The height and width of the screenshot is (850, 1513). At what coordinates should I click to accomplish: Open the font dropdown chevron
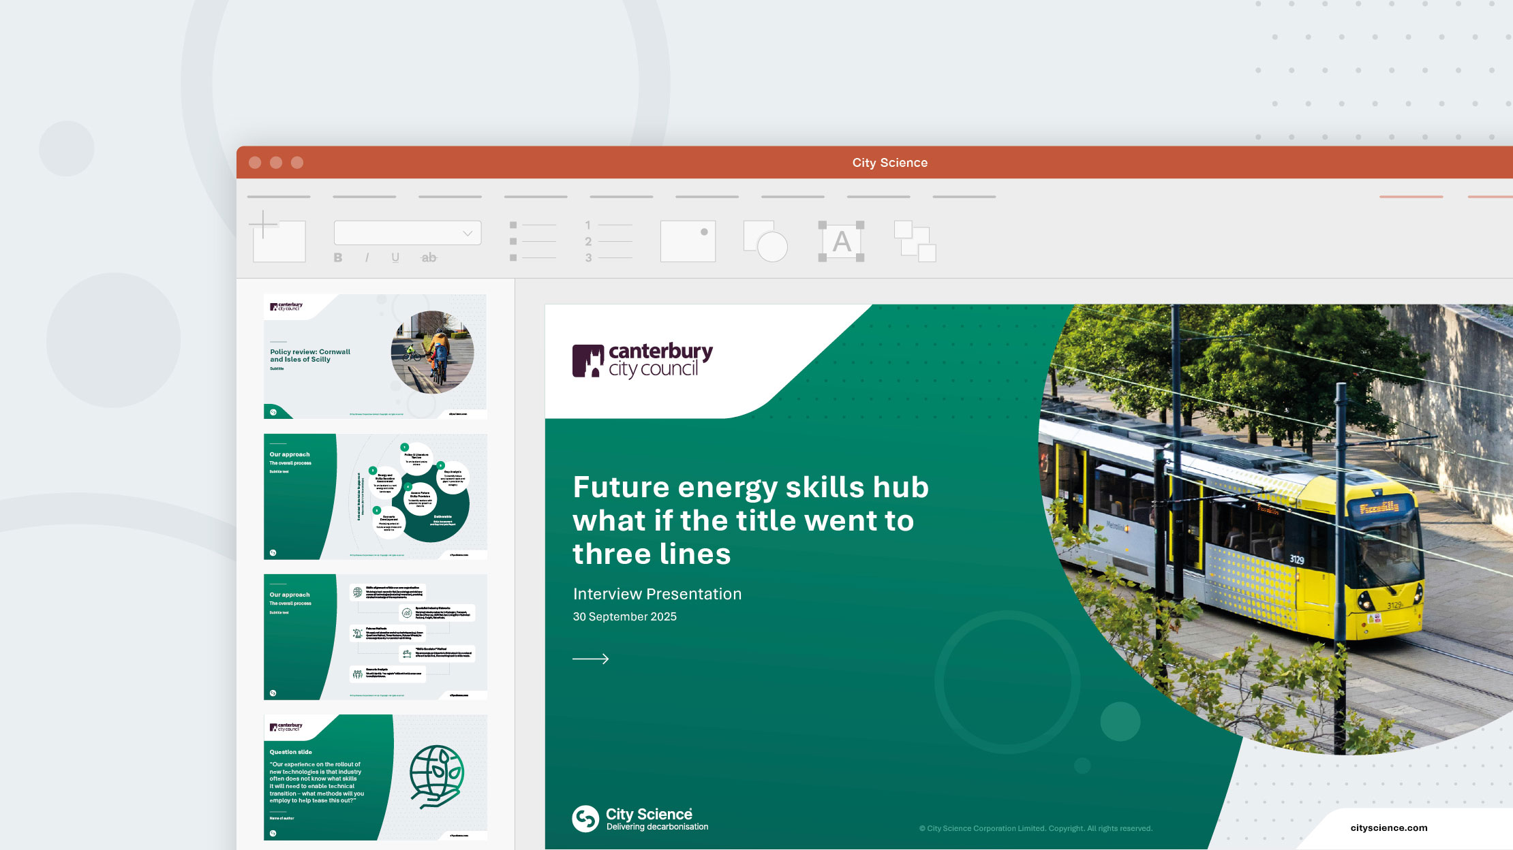coord(468,234)
